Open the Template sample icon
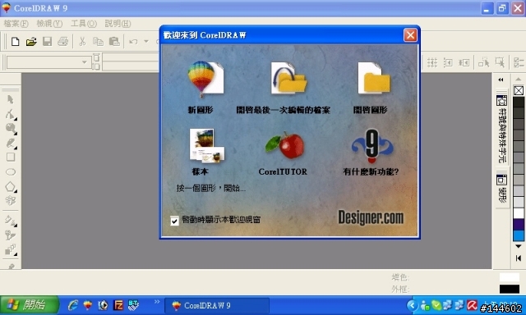This screenshot has height=315, width=526. click(x=206, y=145)
